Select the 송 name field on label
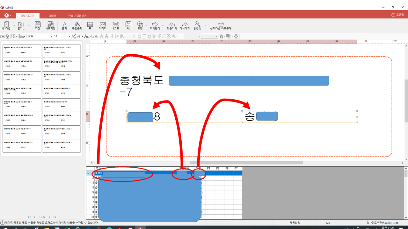 250,117
